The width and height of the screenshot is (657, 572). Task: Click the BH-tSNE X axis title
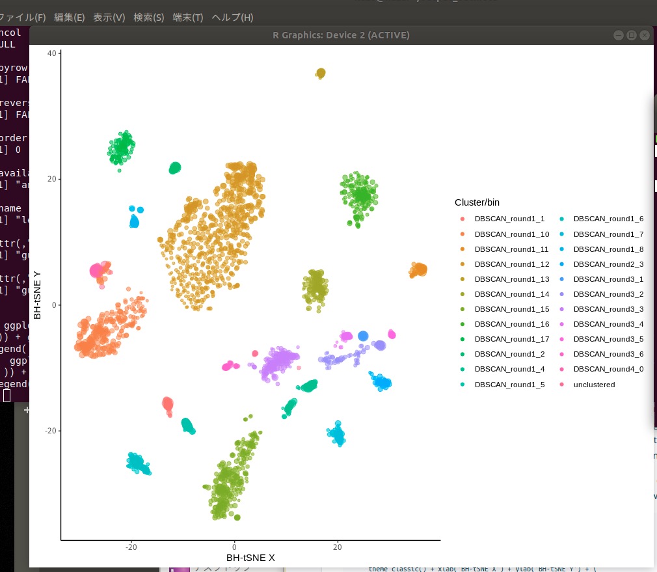[250, 558]
